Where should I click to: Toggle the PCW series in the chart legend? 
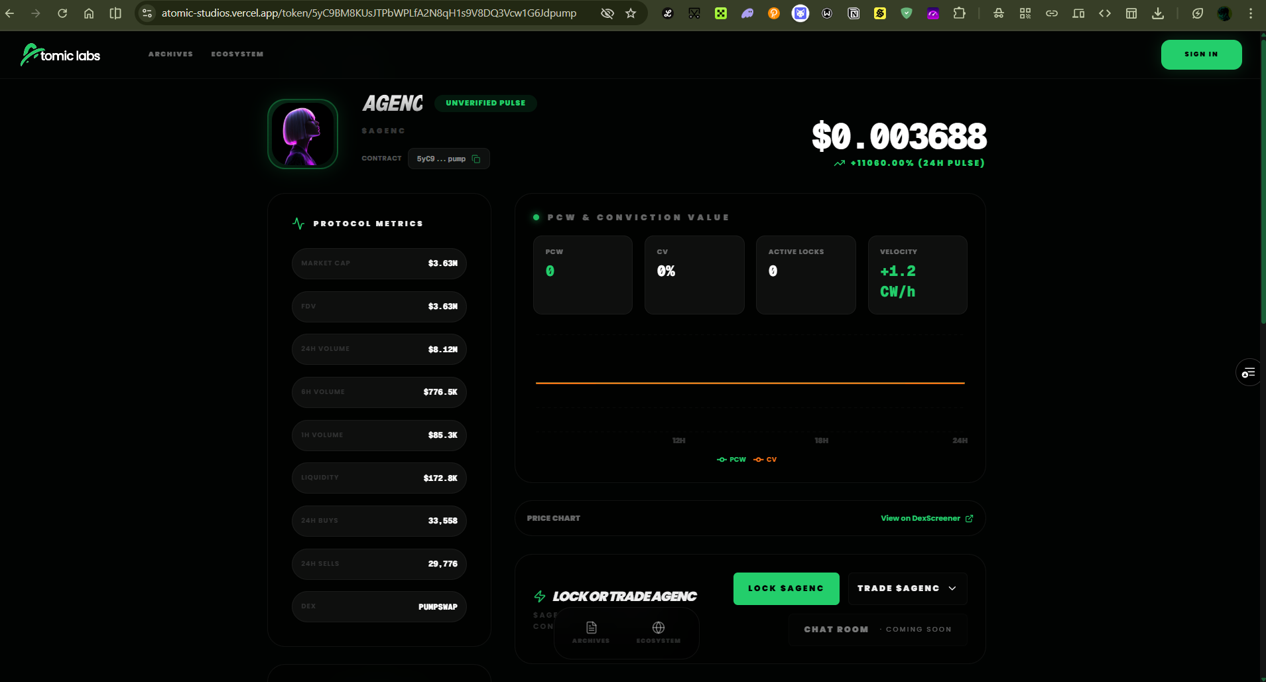[731, 460]
